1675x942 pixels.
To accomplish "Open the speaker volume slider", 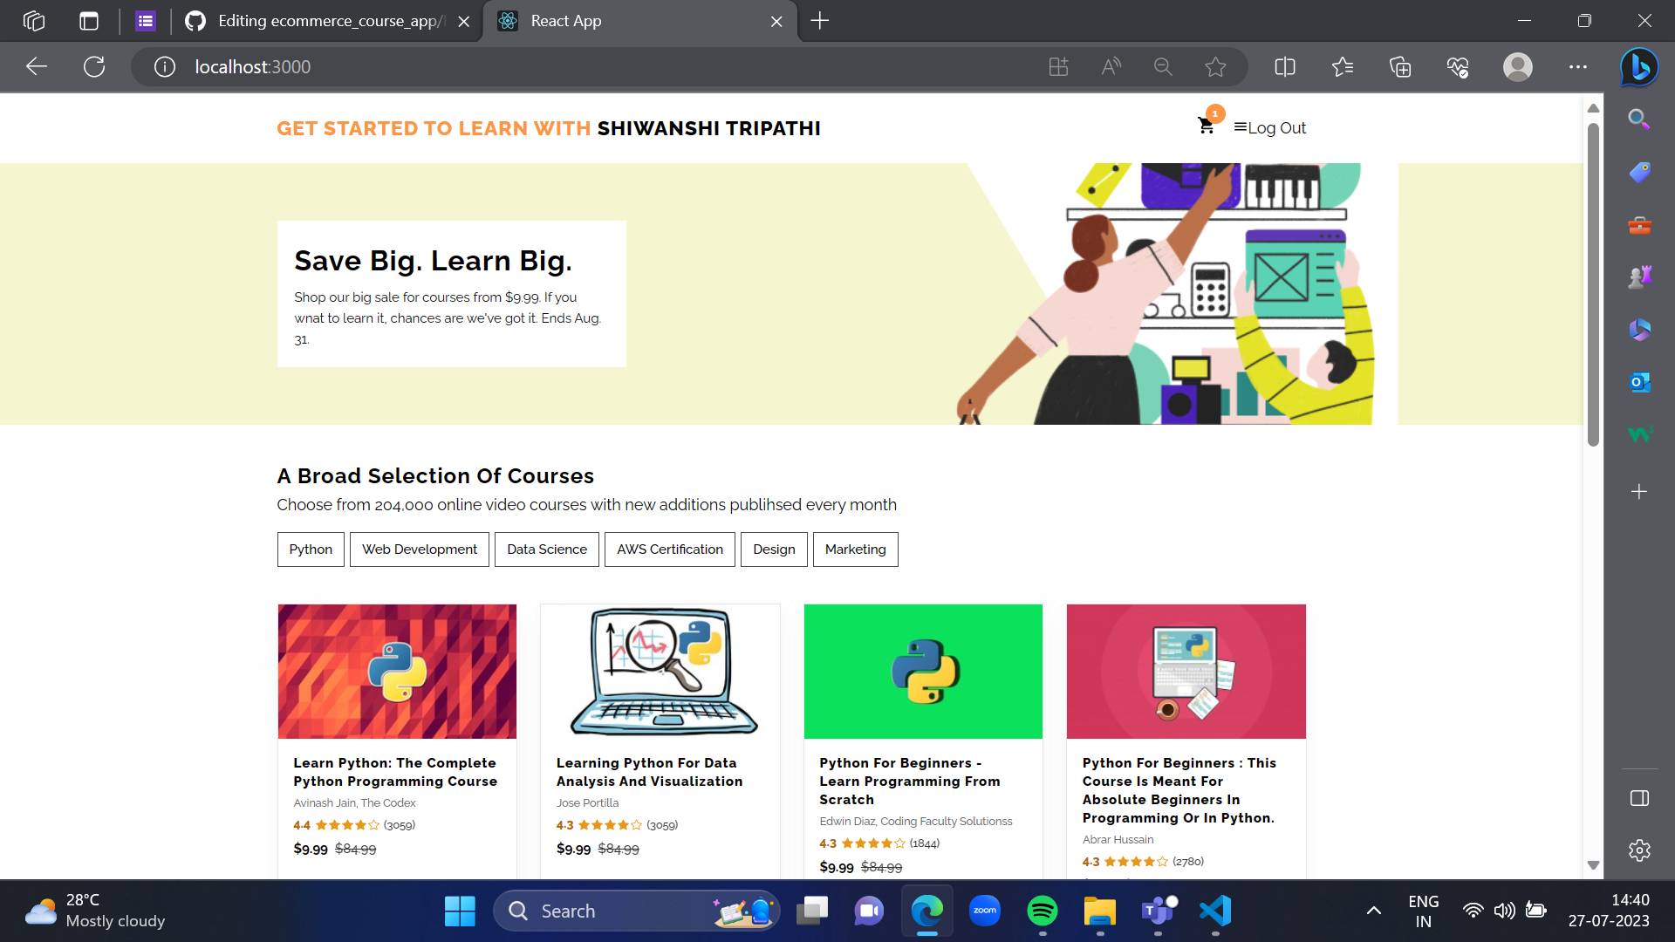I will click(x=1504, y=910).
